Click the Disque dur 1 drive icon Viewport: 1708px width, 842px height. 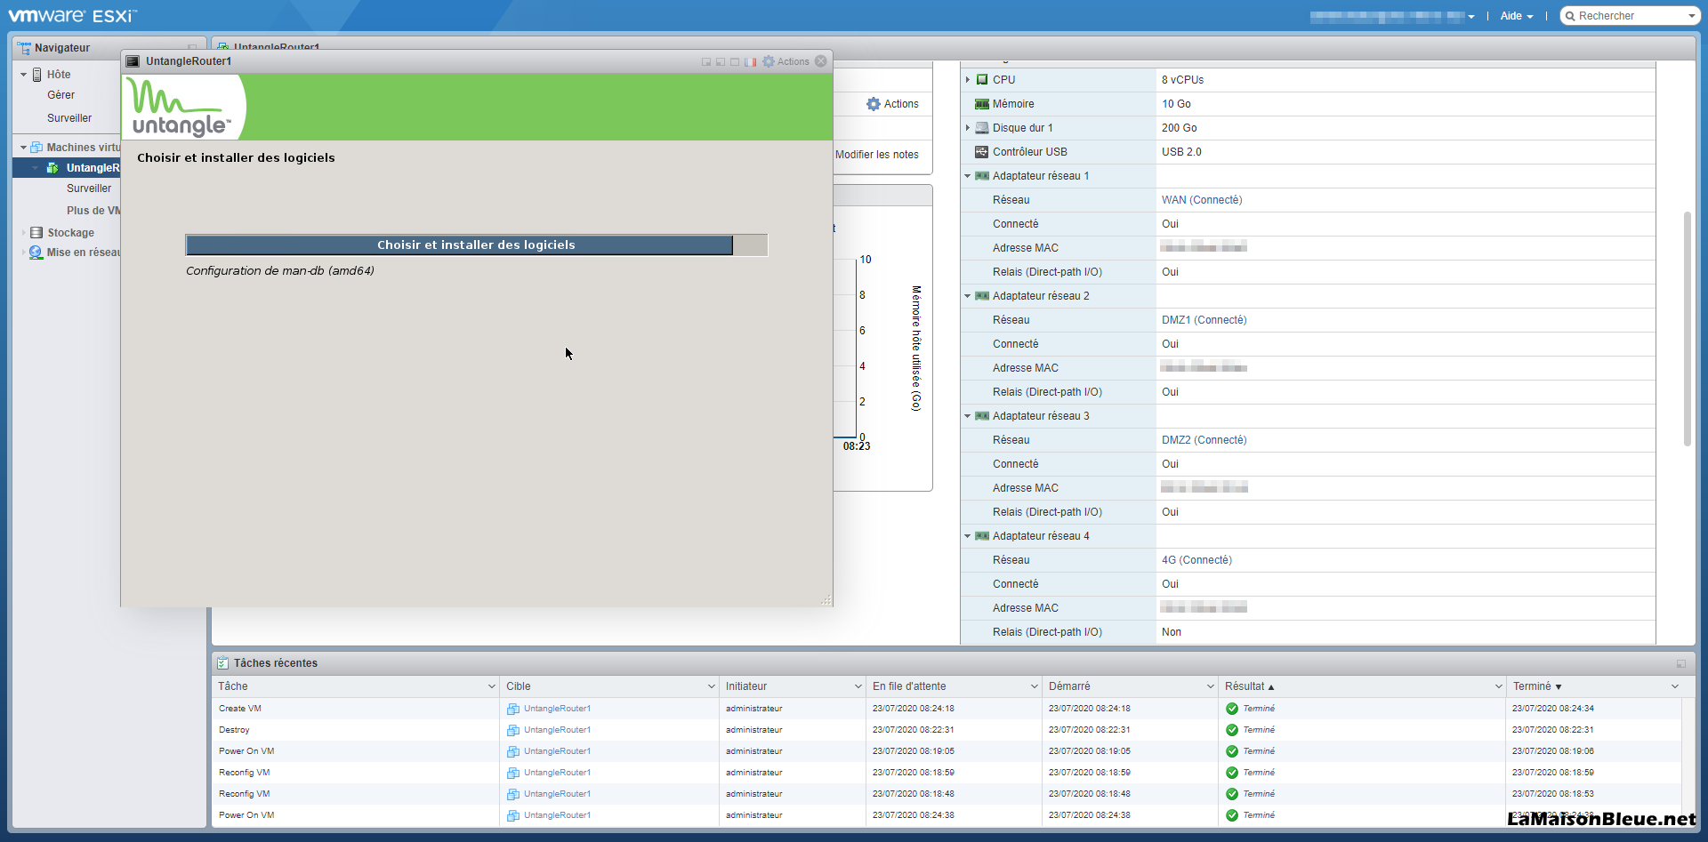[982, 128]
